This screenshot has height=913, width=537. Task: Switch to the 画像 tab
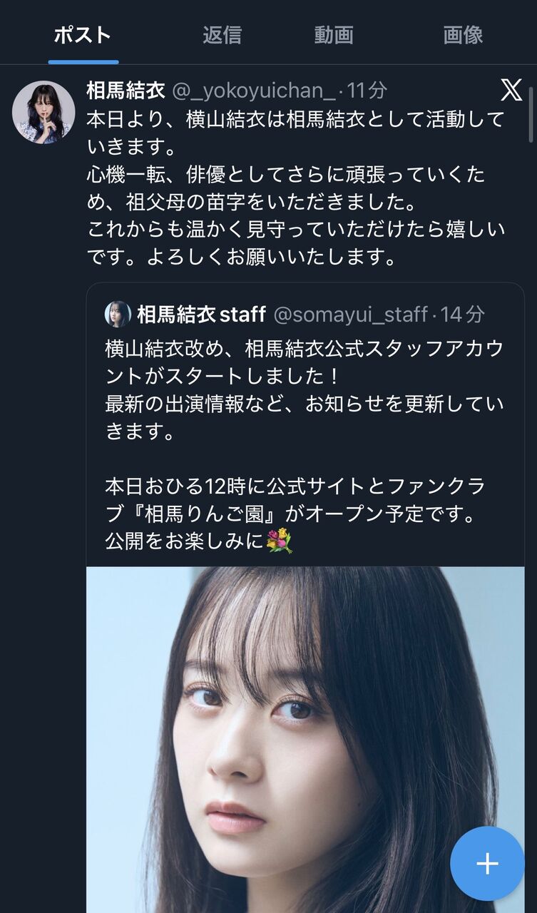point(463,34)
